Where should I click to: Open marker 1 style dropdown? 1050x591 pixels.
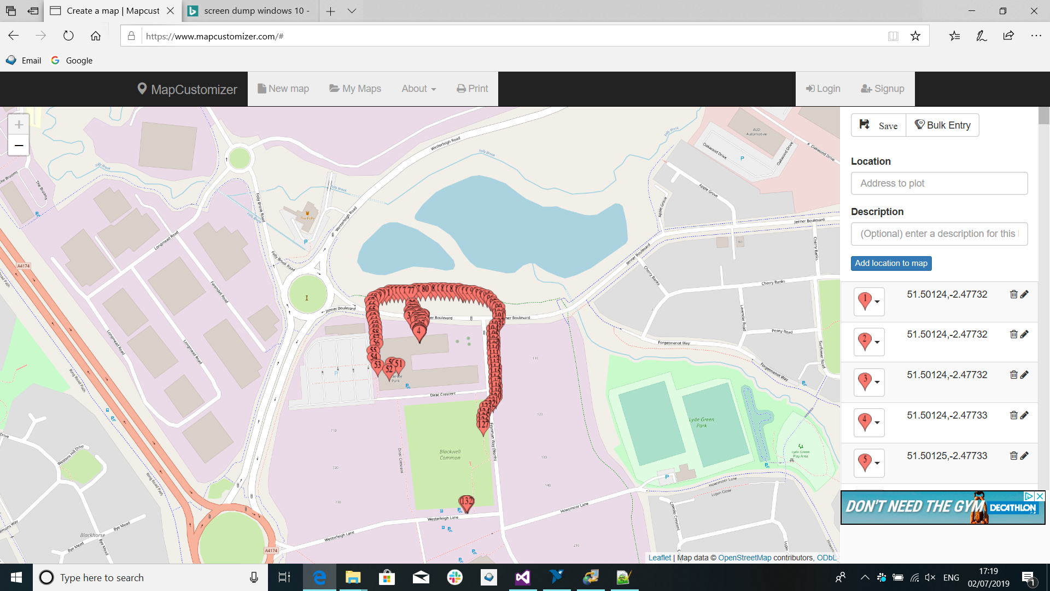point(869,302)
